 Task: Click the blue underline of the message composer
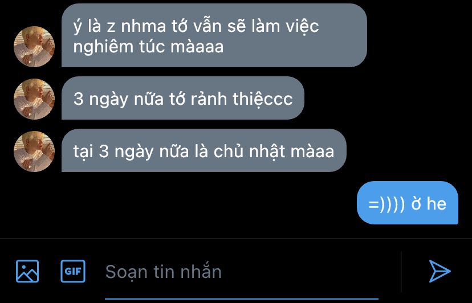pyautogui.click(x=242, y=299)
